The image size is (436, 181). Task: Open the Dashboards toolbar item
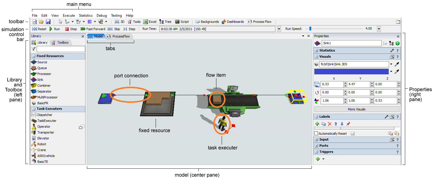(233, 22)
